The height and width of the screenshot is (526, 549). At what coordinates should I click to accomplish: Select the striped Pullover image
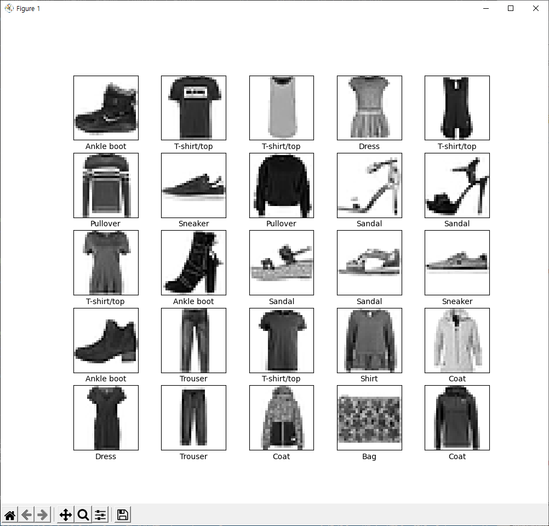pyautogui.click(x=106, y=185)
